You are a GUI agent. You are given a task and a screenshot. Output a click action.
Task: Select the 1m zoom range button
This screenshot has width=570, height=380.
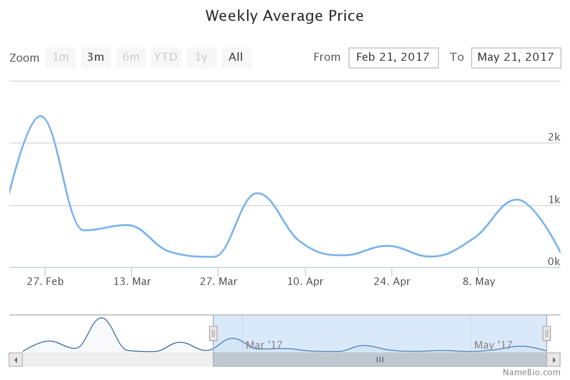coord(61,57)
